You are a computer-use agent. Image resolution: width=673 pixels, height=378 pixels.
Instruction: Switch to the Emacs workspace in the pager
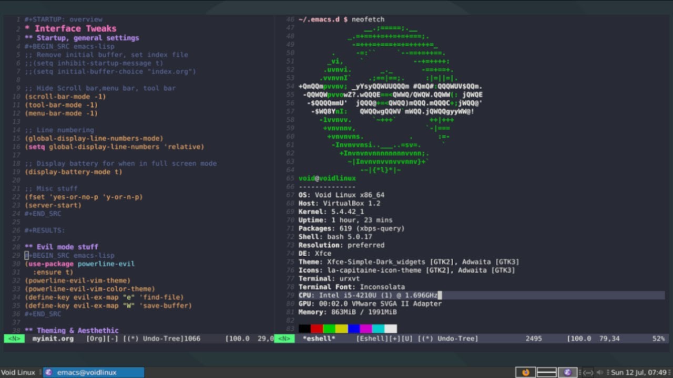567,372
